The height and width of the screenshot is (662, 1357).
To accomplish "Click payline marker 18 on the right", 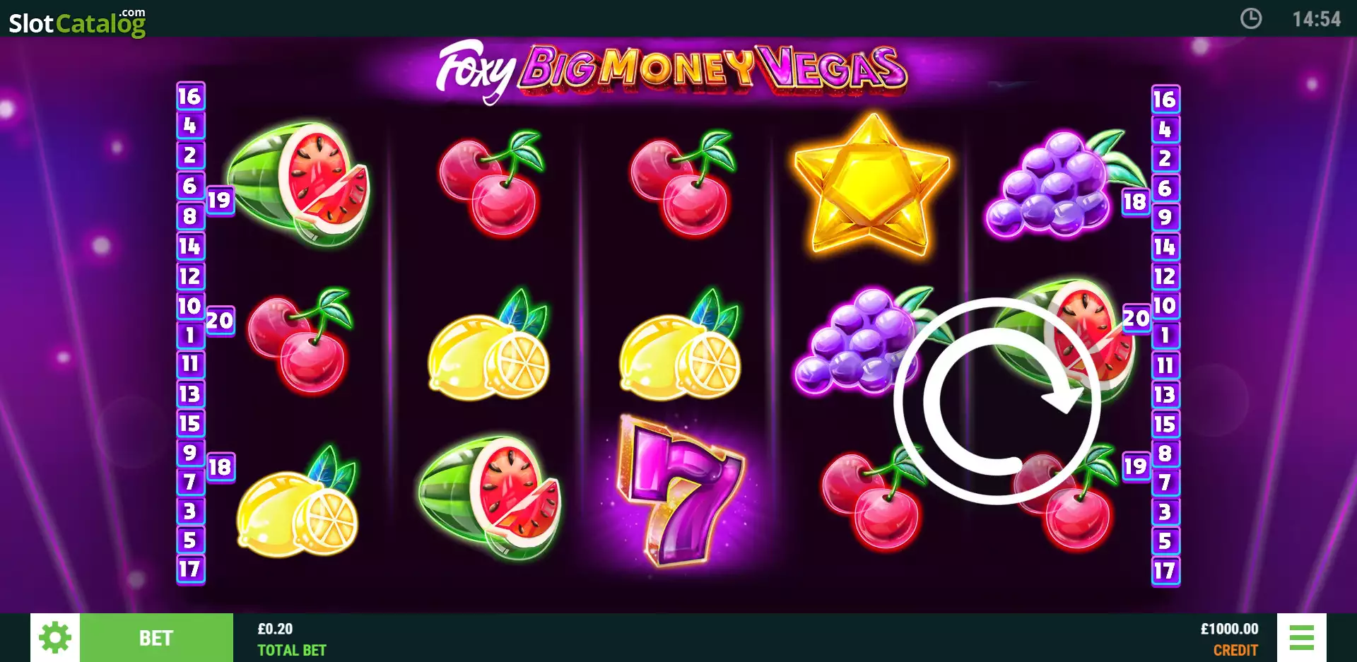I will 1136,202.
